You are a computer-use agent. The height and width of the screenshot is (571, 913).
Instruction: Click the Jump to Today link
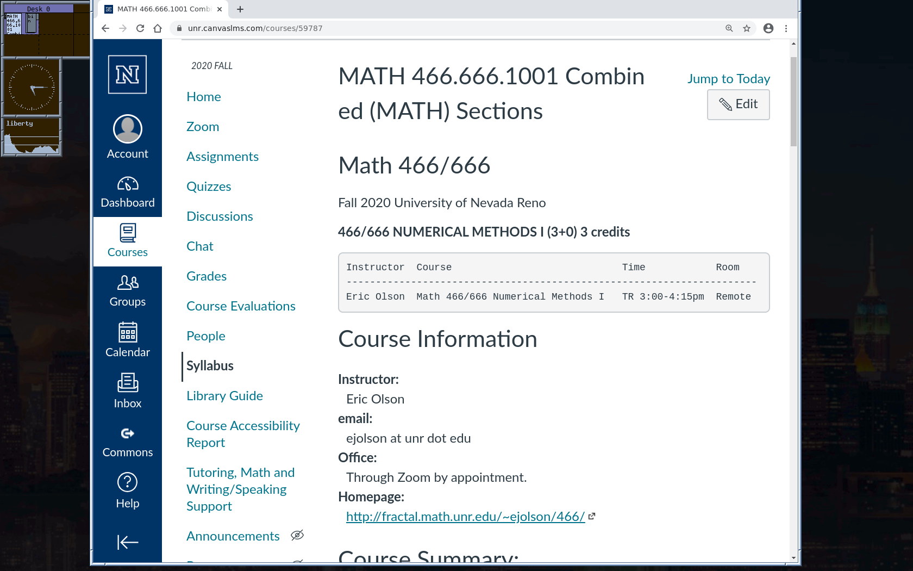(728, 79)
